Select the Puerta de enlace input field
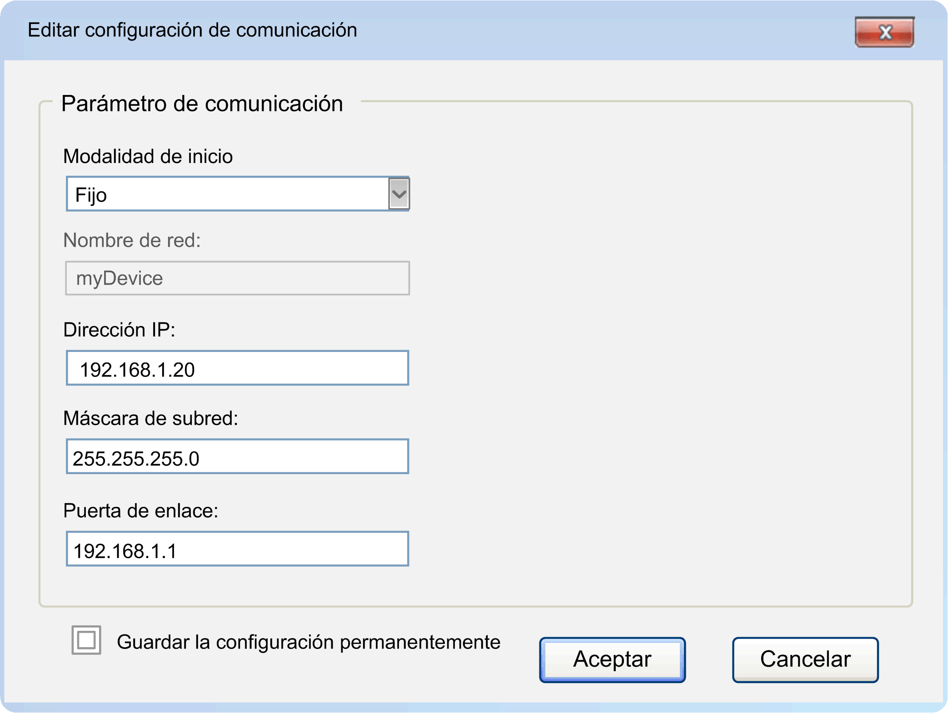This screenshot has height=713, width=948. click(237, 549)
